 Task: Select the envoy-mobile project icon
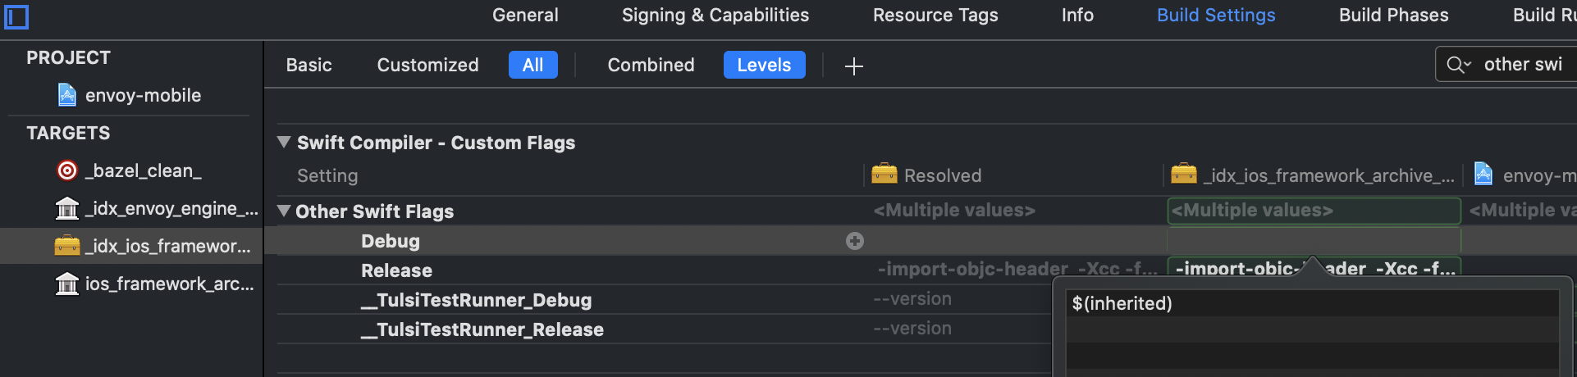click(67, 95)
